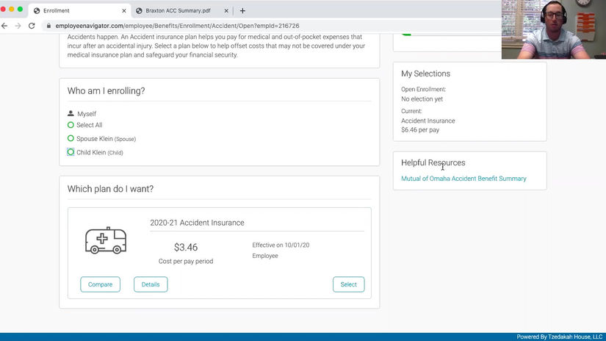Close the Enrollment tab
Image resolution: width=606 pixels, height=341 pixels.
pyautogui.click(x=124, y=11)
